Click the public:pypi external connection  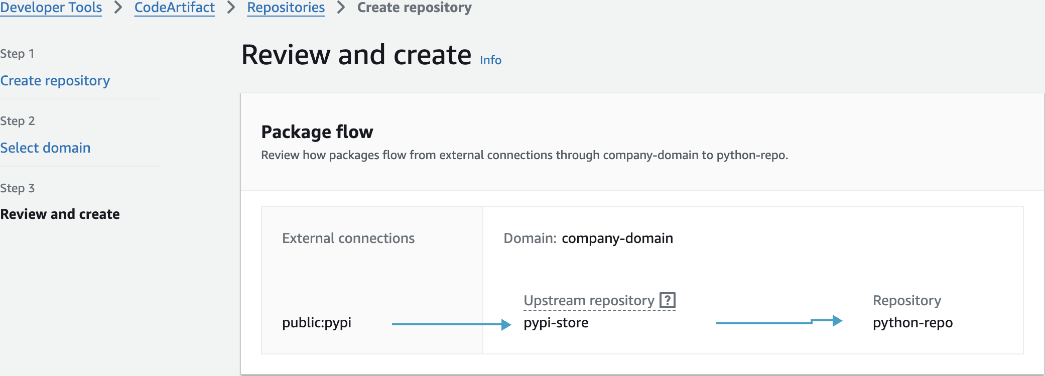317,322
